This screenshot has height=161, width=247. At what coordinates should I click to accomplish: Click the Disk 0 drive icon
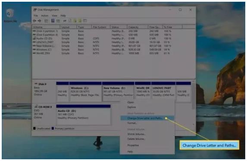tap(36, 84)
